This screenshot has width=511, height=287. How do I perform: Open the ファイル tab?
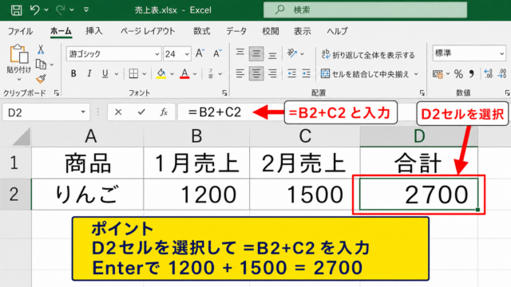[x=20, y=31]
